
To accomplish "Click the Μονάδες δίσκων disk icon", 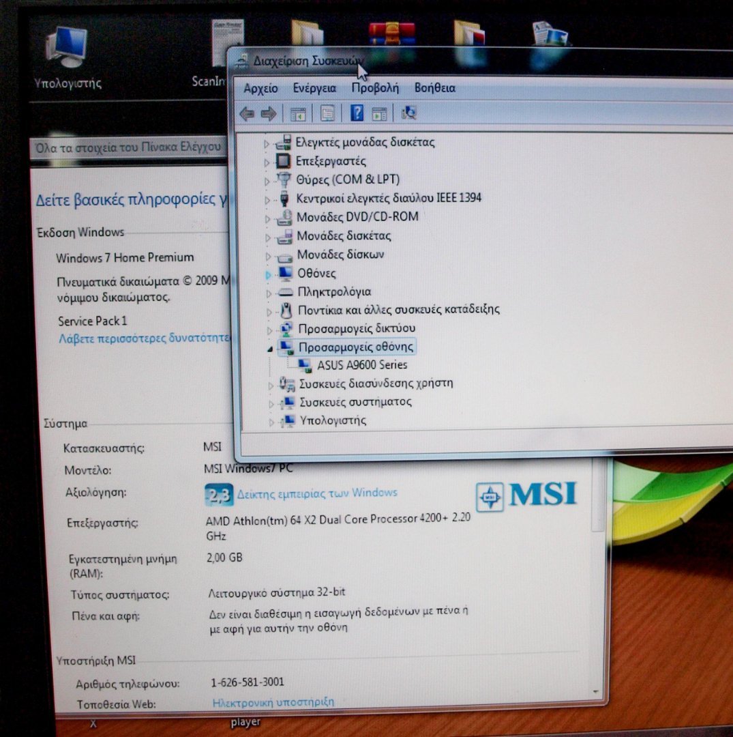I will tap(285, 256).
